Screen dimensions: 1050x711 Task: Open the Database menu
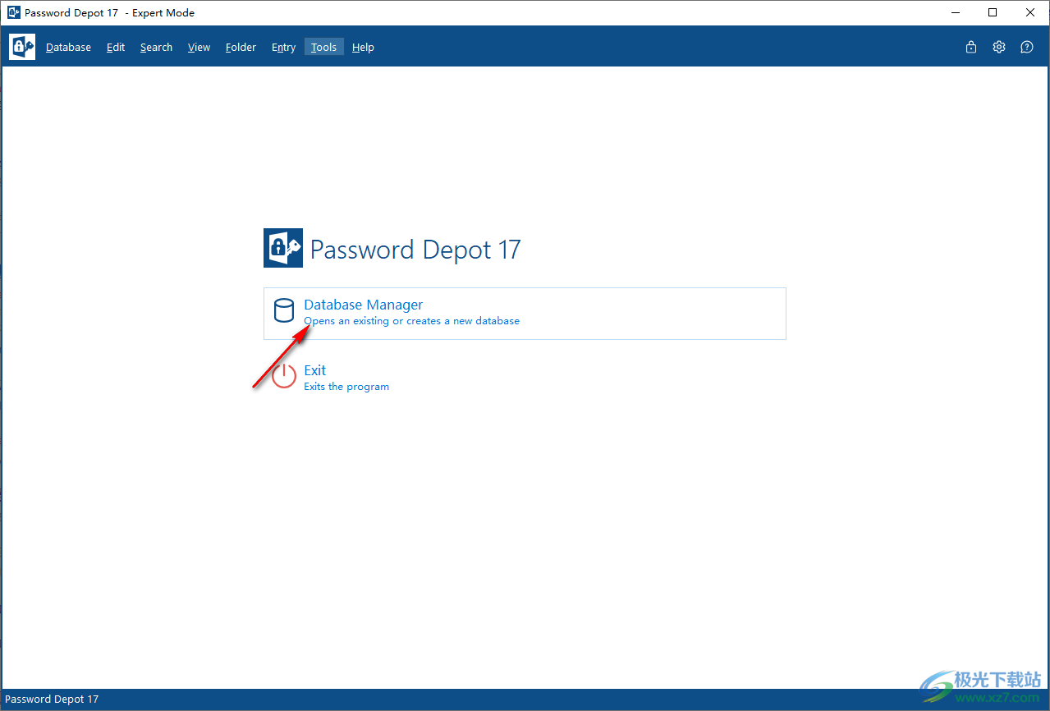(x=68, y=48)
